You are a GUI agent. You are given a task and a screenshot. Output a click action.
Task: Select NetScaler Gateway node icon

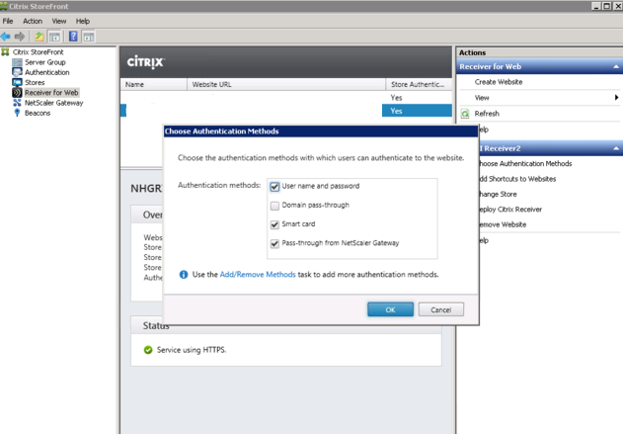17,103
